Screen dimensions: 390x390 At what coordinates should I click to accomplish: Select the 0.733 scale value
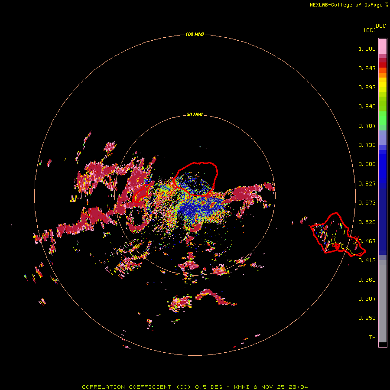(367, 145)
